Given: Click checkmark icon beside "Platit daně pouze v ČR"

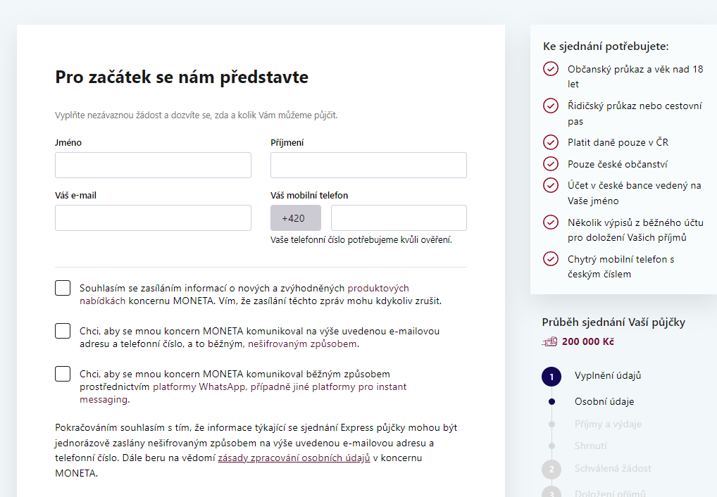Looking at the screenshot, I should click(551, 141).
